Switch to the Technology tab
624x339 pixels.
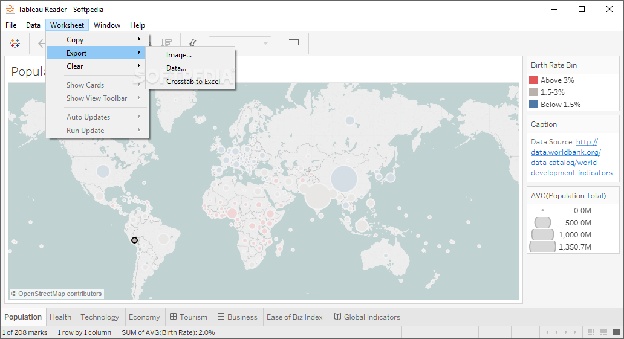click(100, 317)
